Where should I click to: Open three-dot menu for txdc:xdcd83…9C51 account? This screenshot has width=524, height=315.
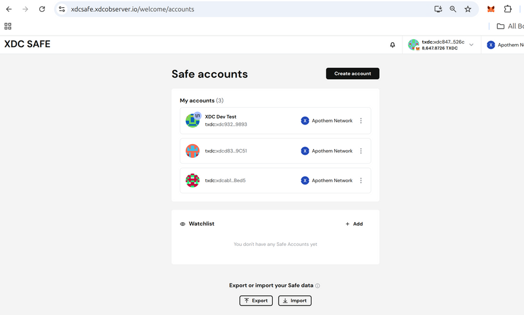pyautogui.click(x=361, y=151)
